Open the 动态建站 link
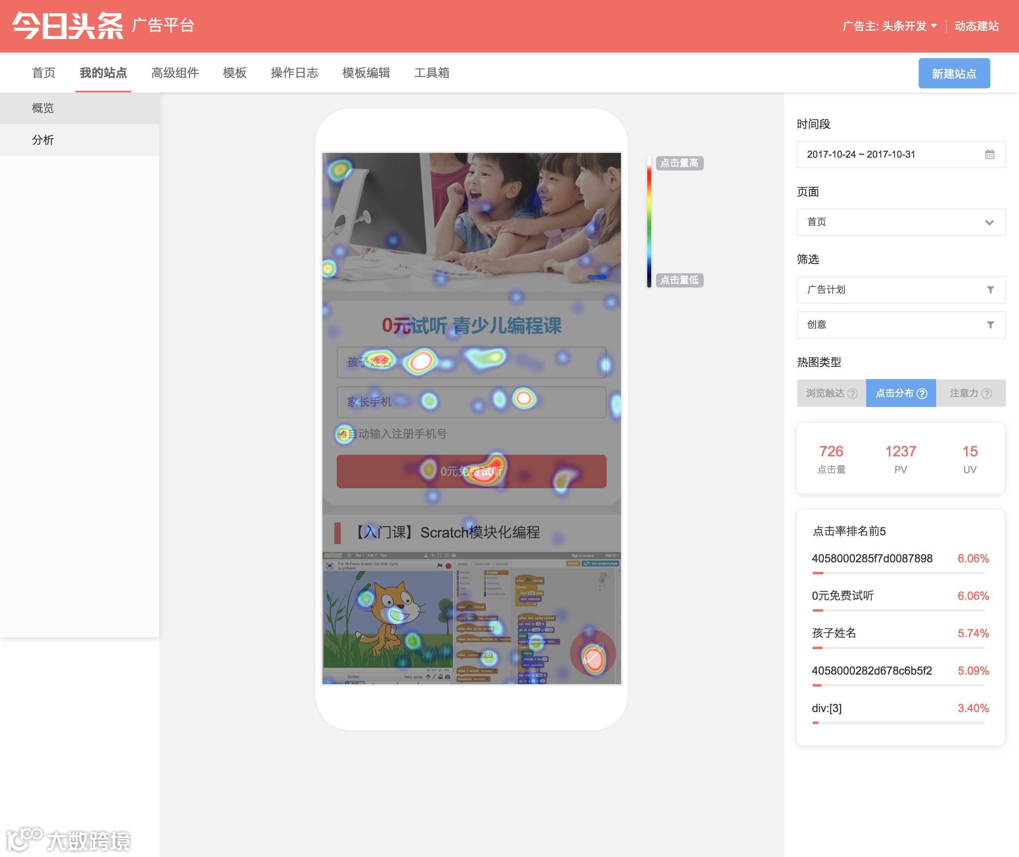 tap(976, 26)
